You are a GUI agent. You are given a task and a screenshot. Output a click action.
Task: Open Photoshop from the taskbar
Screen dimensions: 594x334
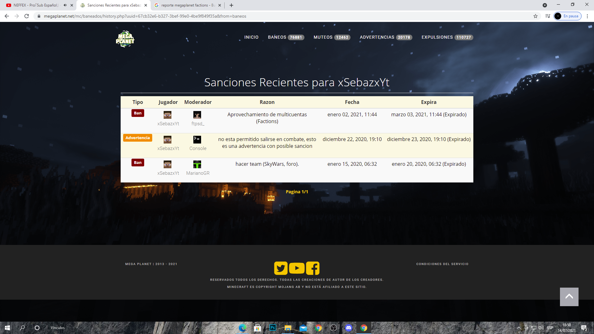tap(273, 328)
